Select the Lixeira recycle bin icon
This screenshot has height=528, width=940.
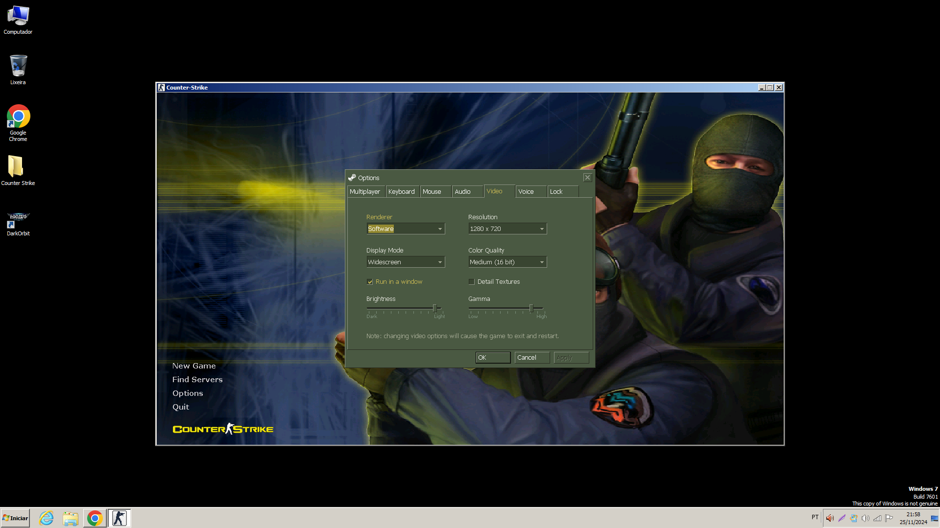tap(18, 69)
